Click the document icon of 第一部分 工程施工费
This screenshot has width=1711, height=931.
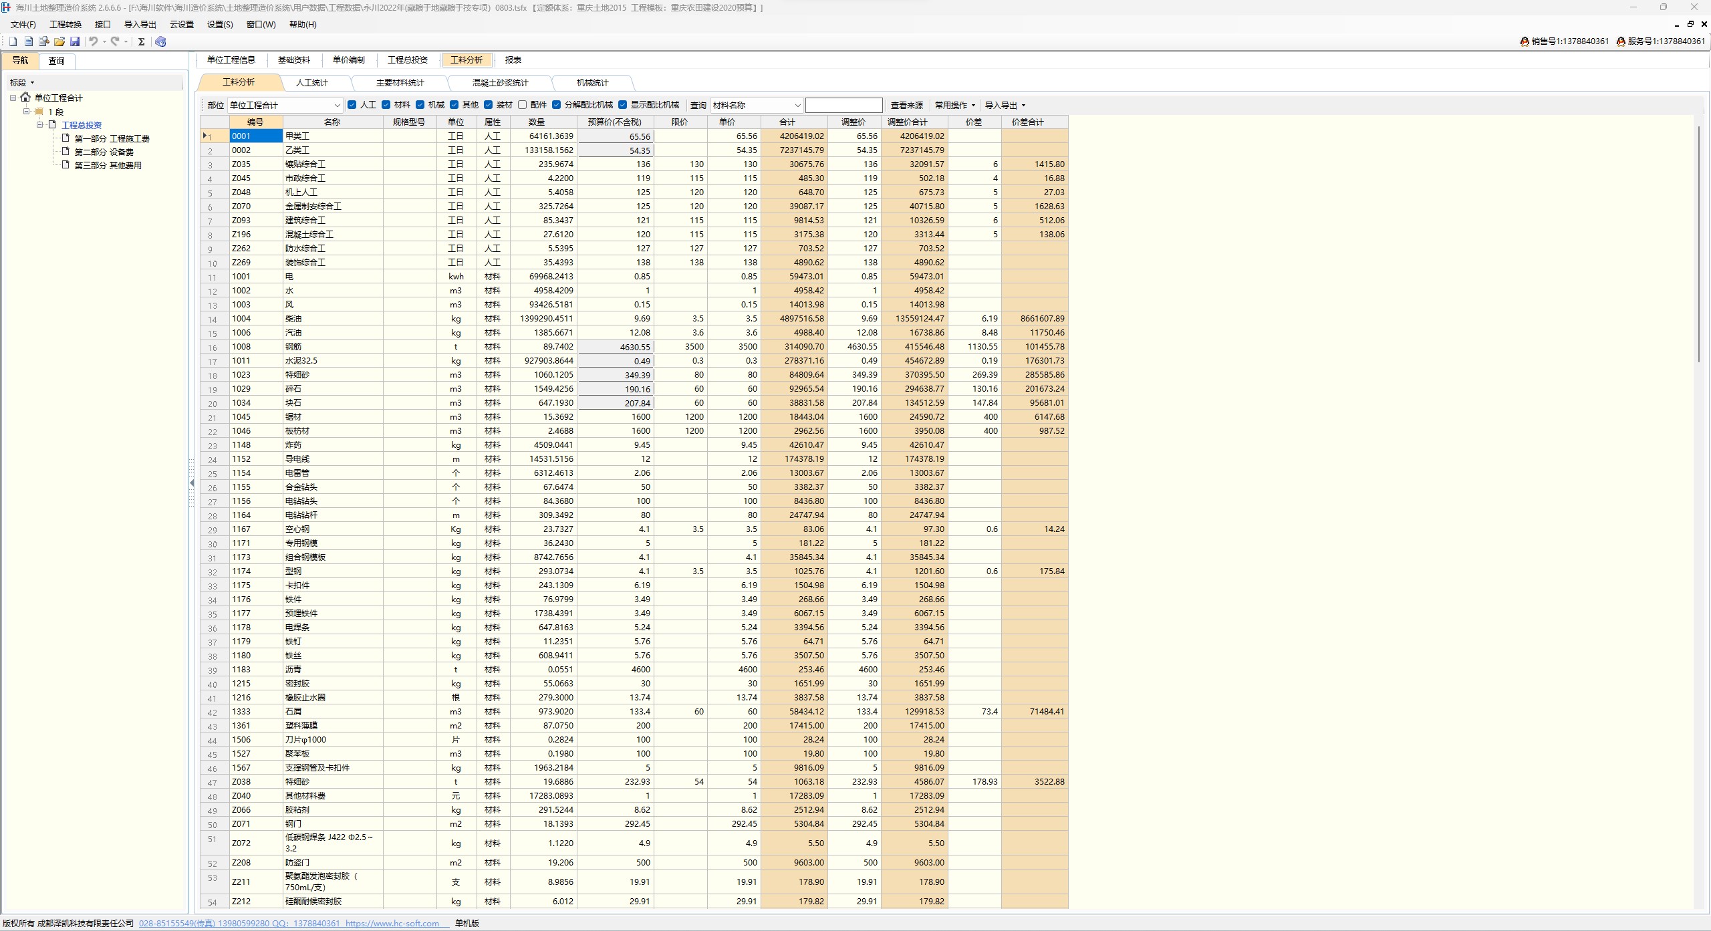click(65, 138)
